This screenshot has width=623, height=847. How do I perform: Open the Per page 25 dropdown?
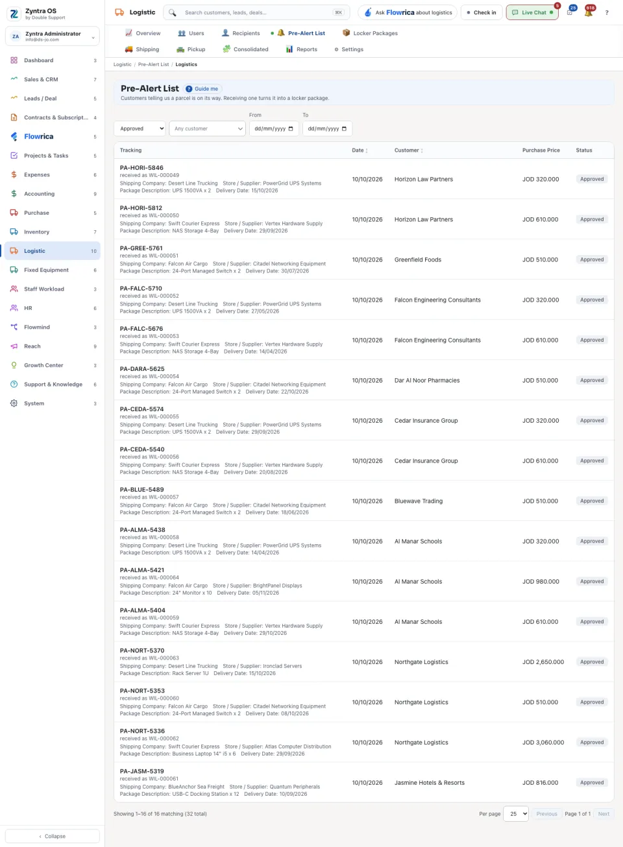(x=517, y=814)
